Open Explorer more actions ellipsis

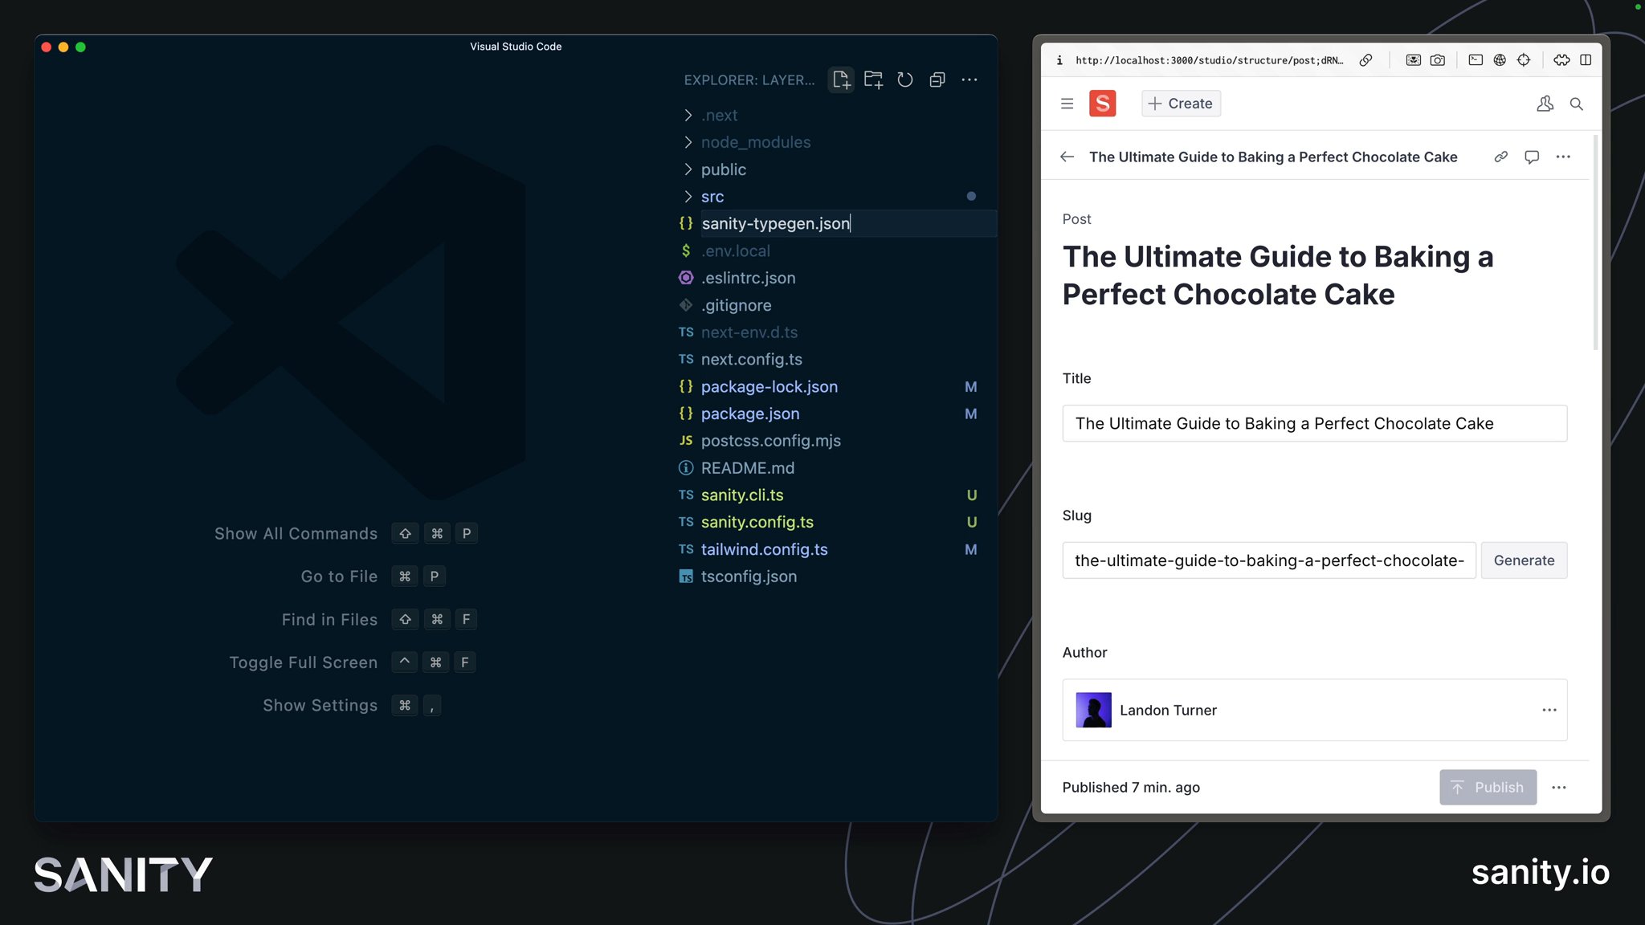coord(969,79)
